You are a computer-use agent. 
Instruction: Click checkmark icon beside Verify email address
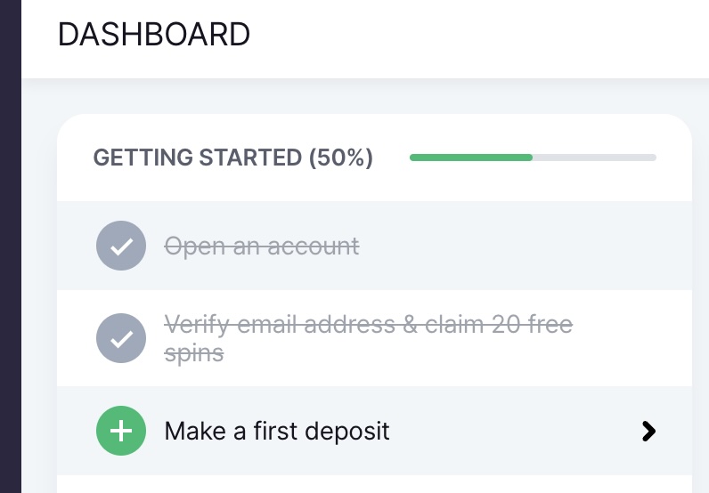click(120, 338)
